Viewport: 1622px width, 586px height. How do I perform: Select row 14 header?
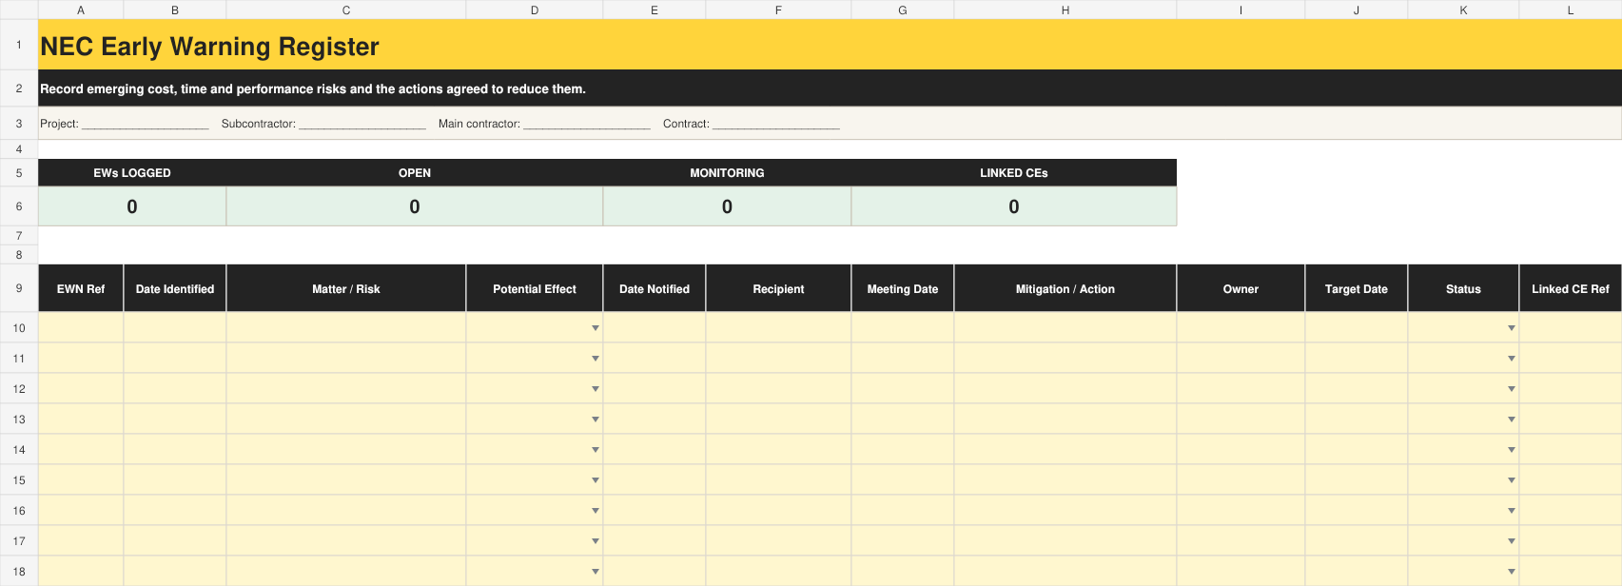coord(19,450)
